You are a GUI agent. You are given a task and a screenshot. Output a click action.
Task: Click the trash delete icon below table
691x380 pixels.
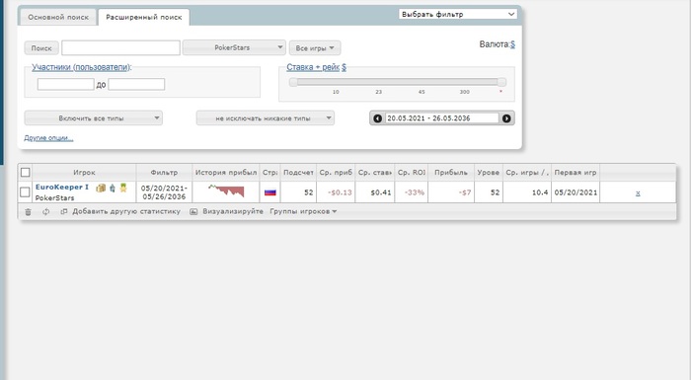(29, 212)
